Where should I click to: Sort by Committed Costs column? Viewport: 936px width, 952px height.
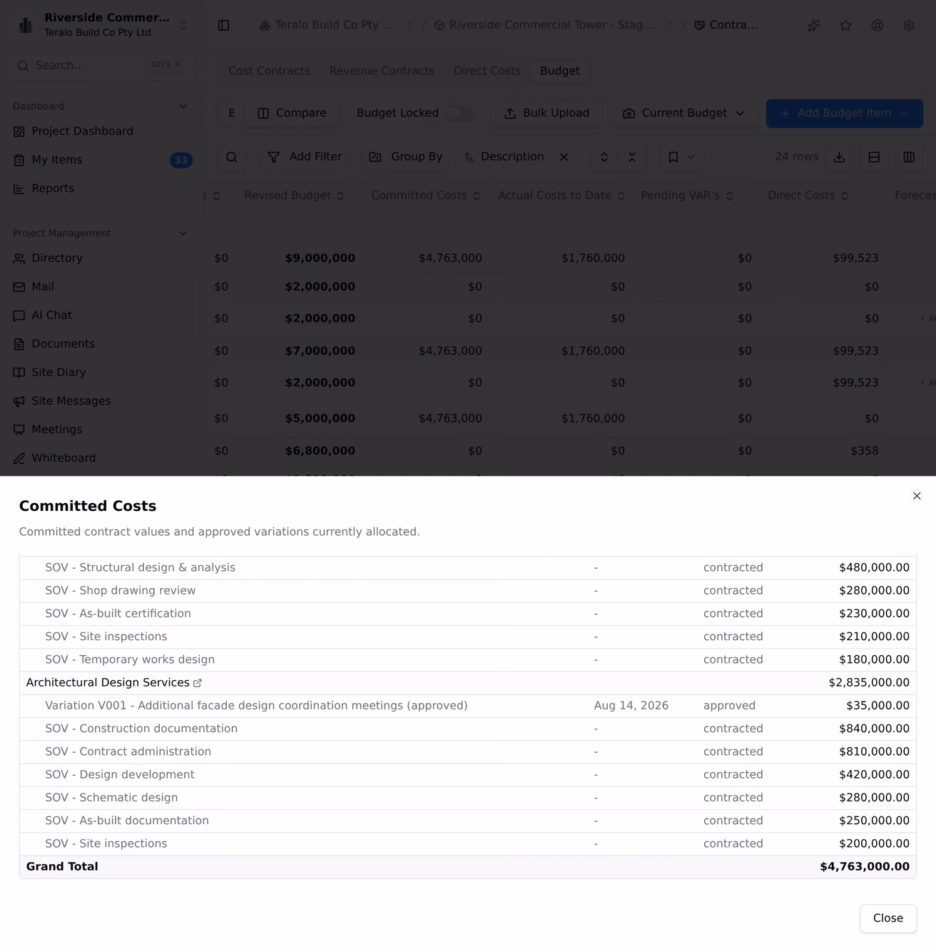pos(426,196)
